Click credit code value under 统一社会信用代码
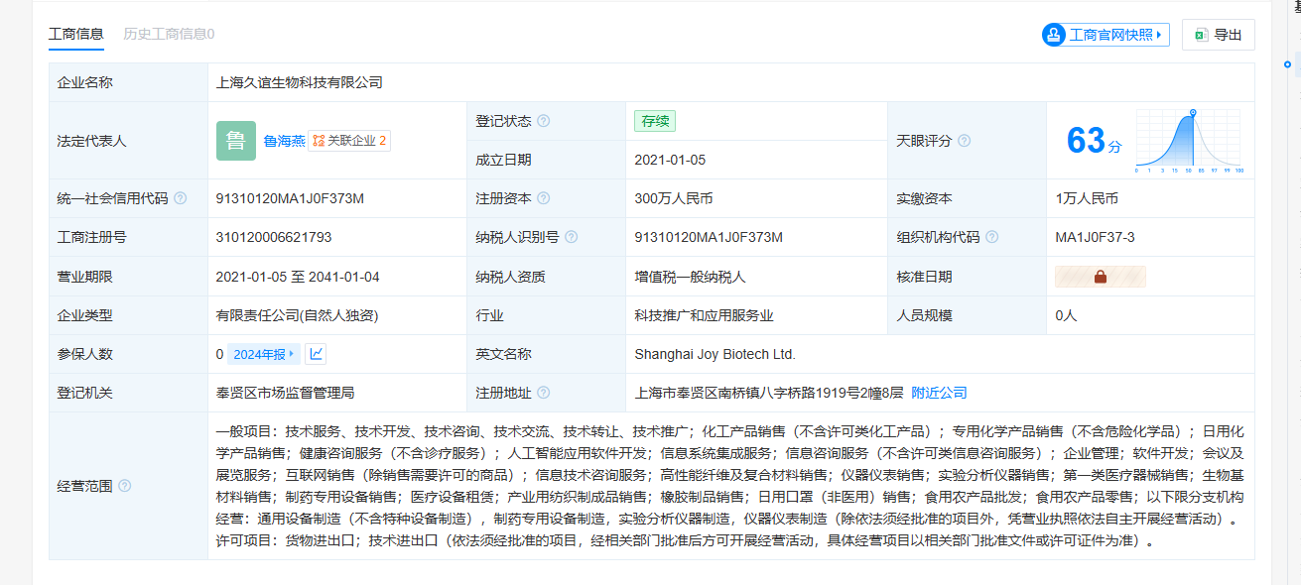The width and height of the screenshot is (1301, 585). (x=290, y=198)
